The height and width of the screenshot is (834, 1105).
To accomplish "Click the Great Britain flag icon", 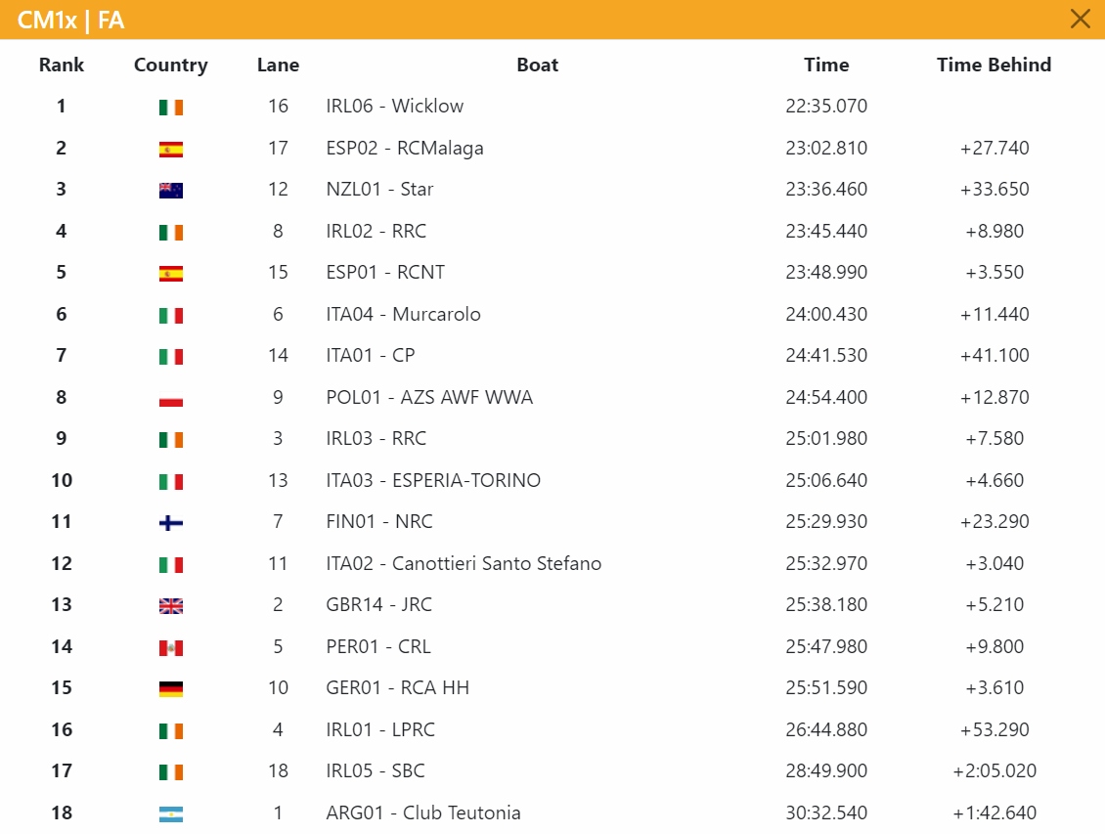I will tap(170, 606).
